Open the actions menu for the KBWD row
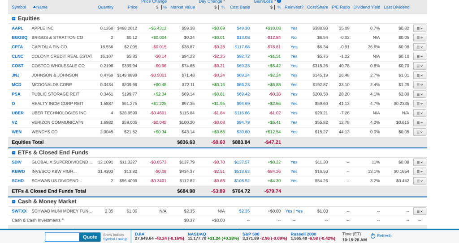 click(420, 172)
